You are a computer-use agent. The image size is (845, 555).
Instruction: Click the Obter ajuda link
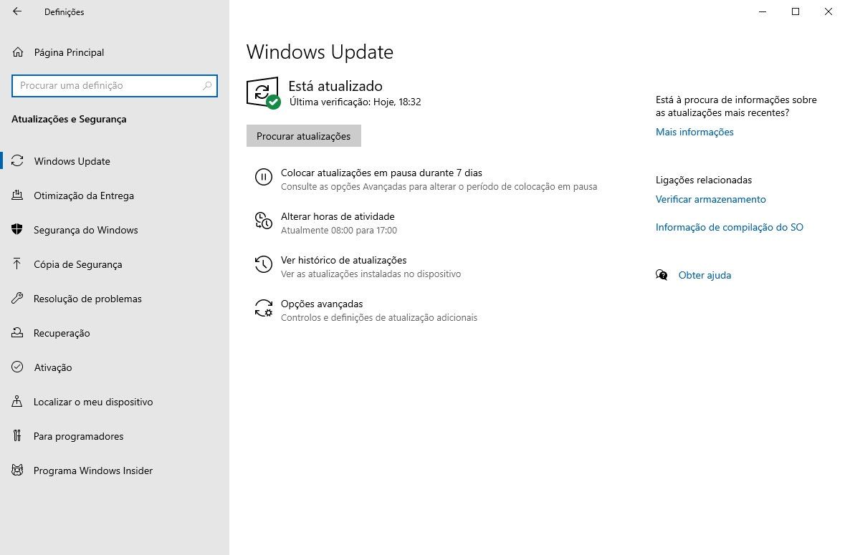(x=705, y=275)
